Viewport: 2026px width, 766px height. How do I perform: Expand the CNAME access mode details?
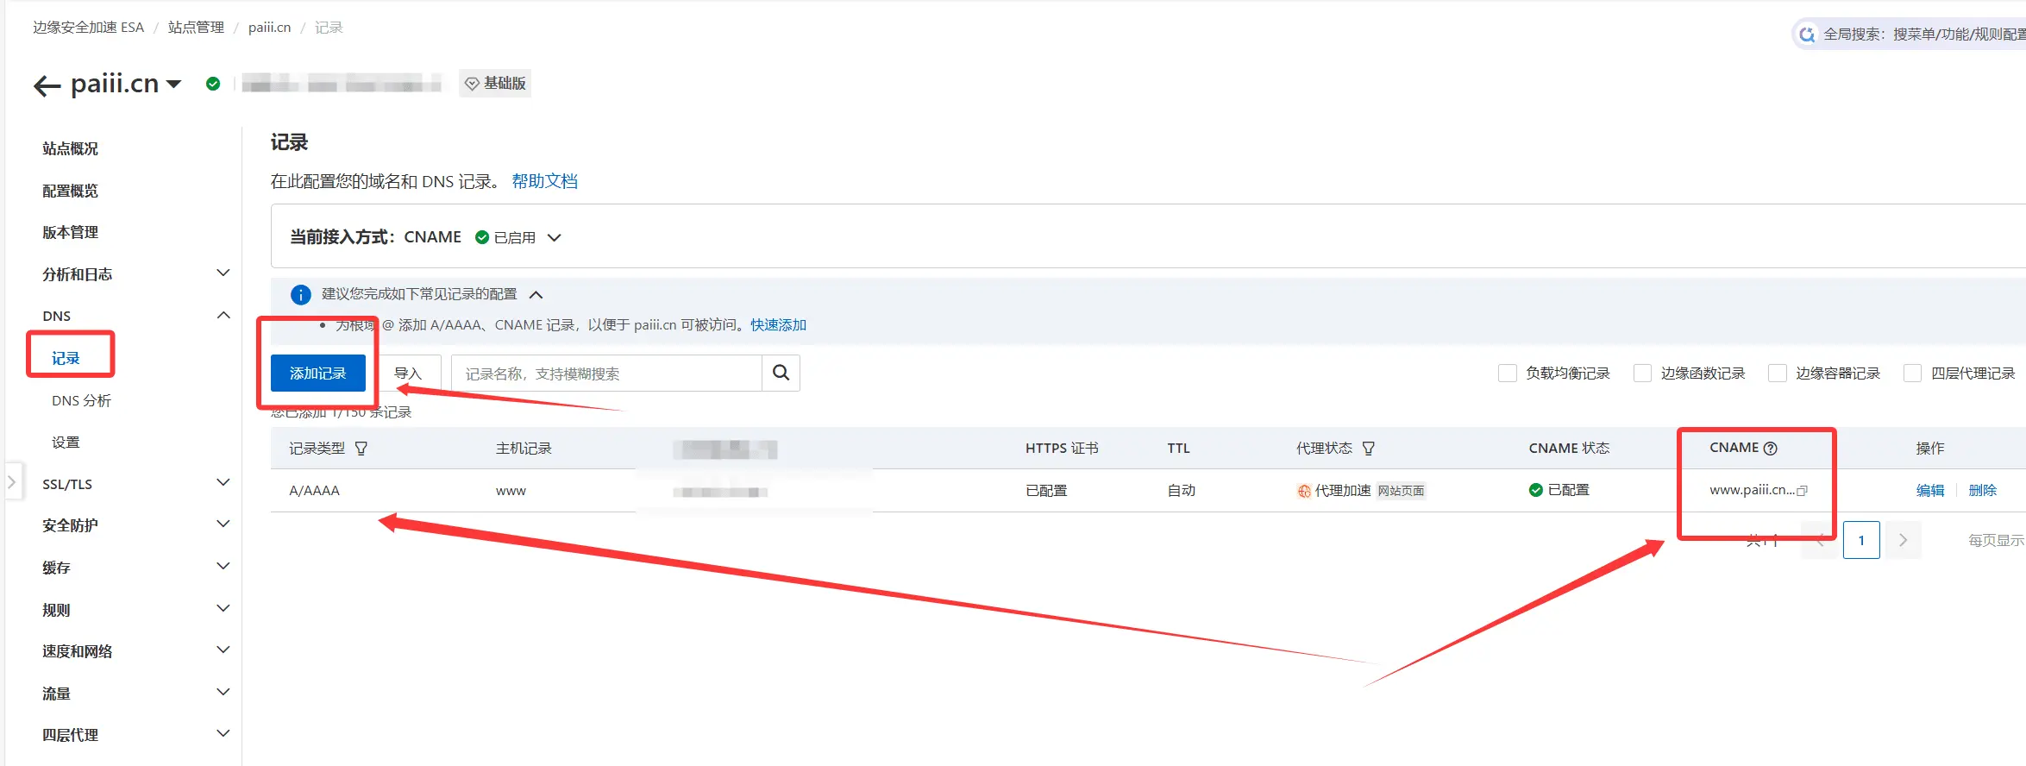click(555, 238)
